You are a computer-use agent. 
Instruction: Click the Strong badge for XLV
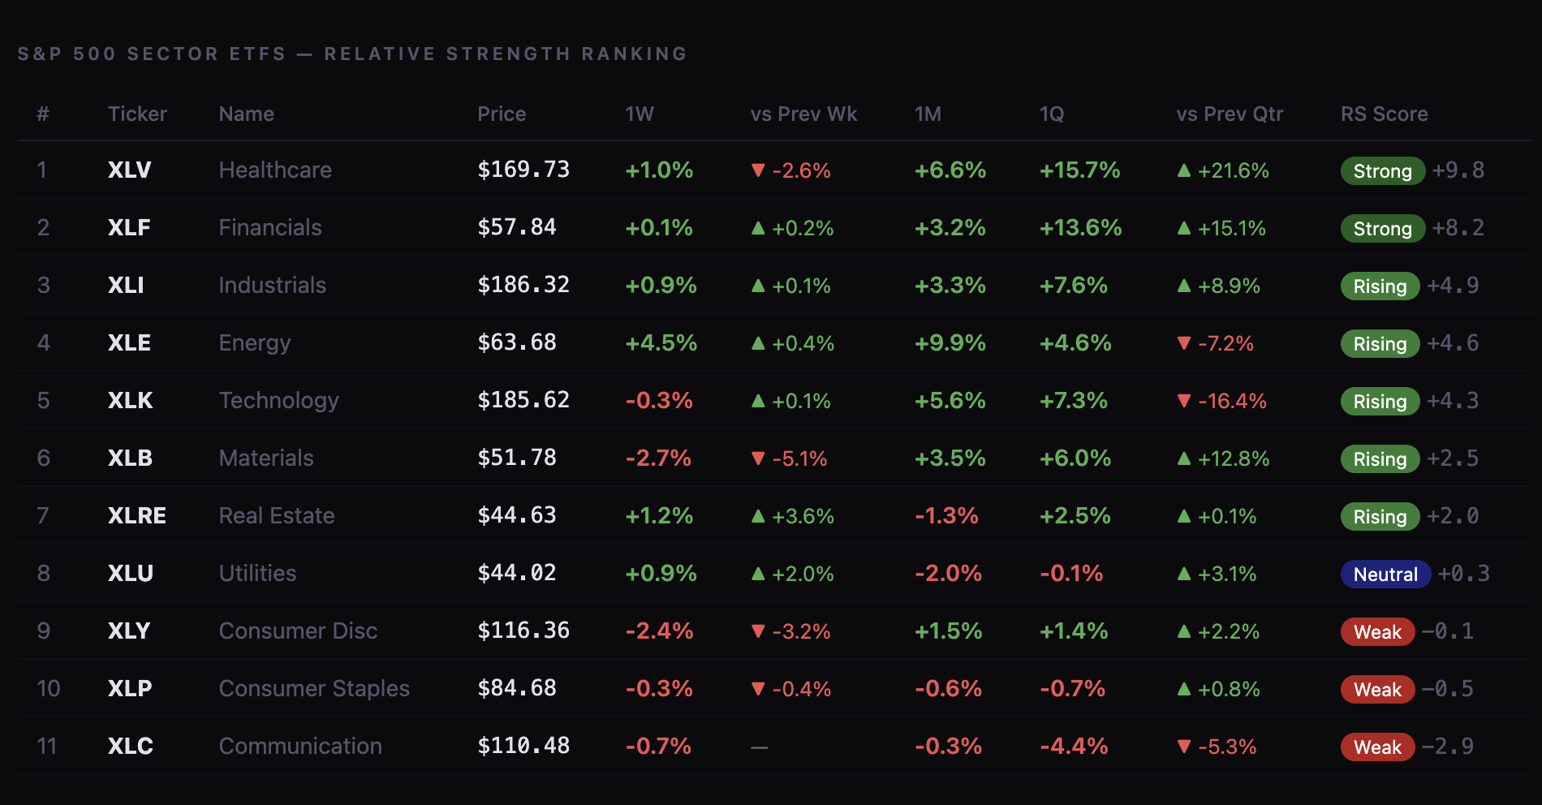tap(1383, 171)
